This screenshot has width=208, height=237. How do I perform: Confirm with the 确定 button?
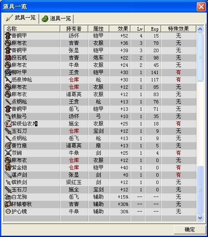coord(190,230)
